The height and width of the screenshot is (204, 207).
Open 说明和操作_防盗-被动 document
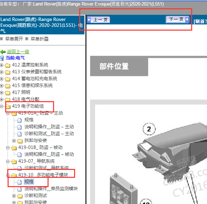(x=49, y=154)
